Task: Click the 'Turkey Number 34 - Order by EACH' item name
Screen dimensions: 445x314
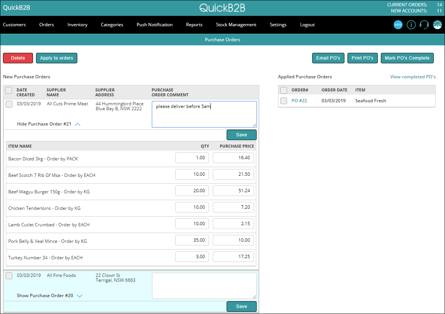Action: pos(45,257)
